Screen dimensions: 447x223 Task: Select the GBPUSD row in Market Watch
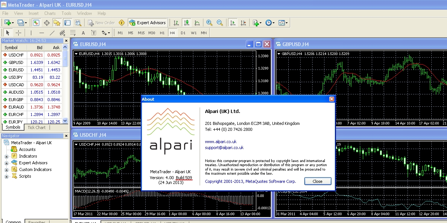32,62
